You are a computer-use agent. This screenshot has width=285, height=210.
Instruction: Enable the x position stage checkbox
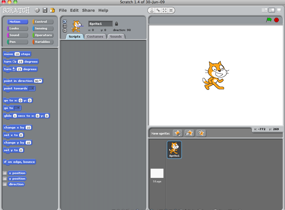[x=4, y=173]
